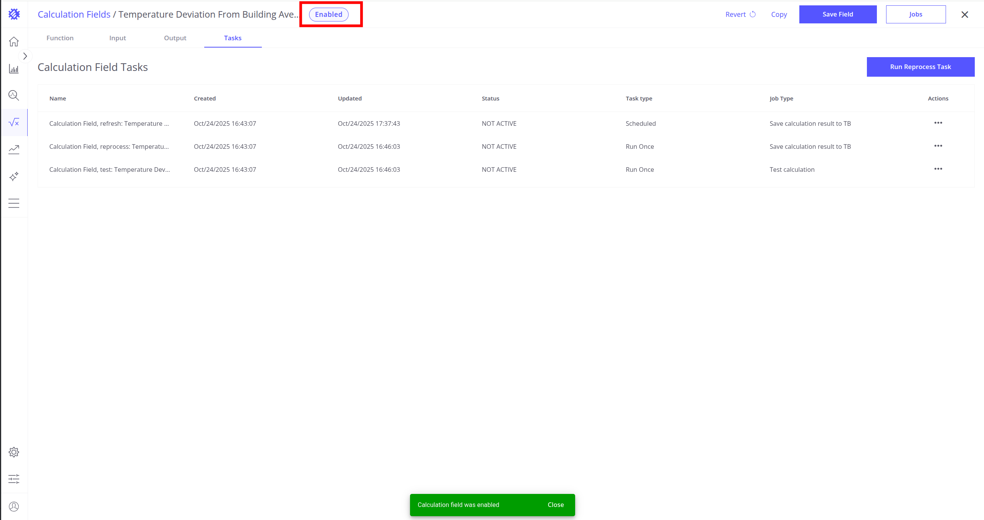
Task: Click the Calculation Fields breadcrumb link
Action: click(74, 15)
